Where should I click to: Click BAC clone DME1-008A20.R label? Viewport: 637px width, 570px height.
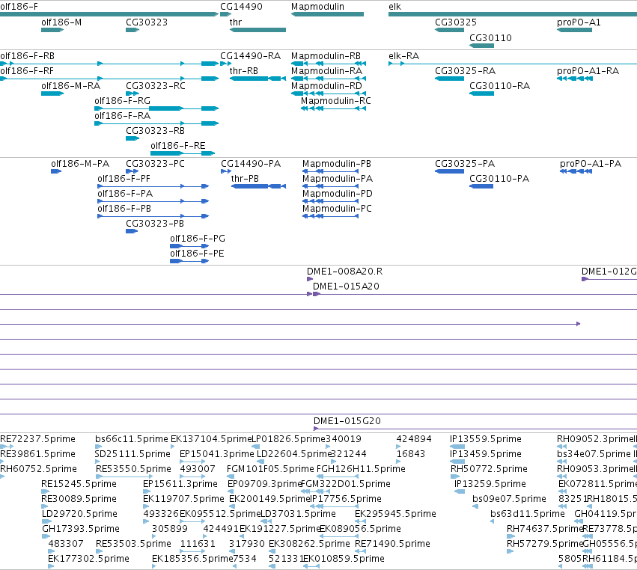(344, 272)
